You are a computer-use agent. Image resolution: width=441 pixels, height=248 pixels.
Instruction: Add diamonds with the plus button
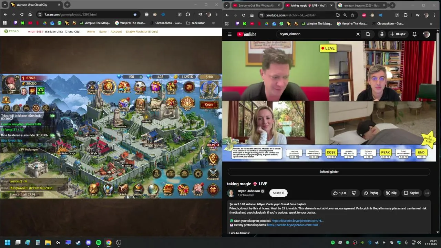(141, 77)
